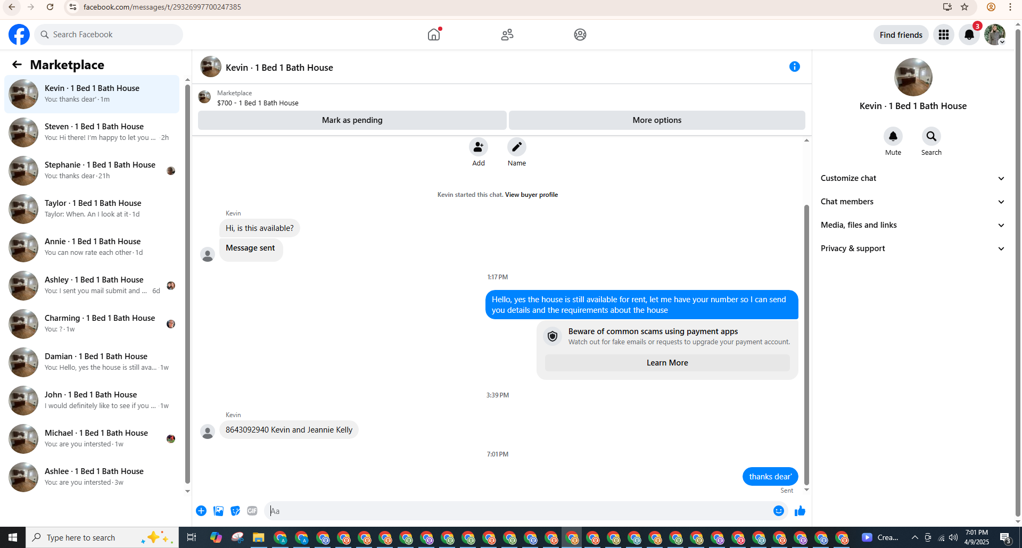Send a thumbs-up like
The image size is (1022, 548).
[x=800, y=511]
